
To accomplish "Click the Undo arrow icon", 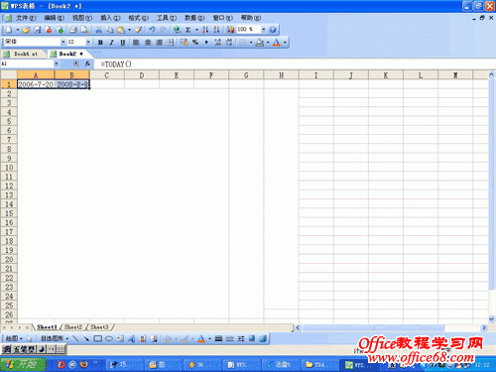I will 152,30.
